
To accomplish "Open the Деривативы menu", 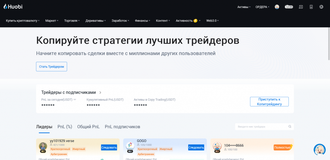I will [x=95, y=21].
